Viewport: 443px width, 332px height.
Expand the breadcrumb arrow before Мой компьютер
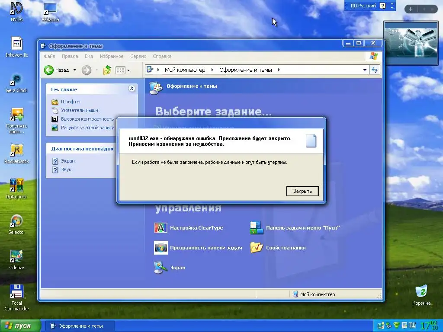158,70
